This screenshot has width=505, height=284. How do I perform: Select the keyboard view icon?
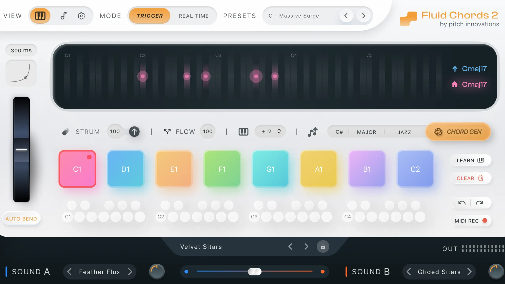coord(40,16)
